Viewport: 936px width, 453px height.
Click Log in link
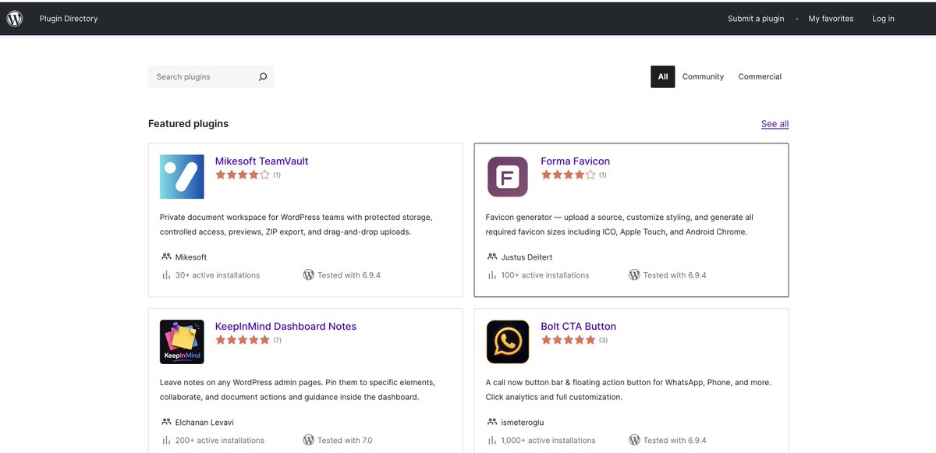click(x=883, y=19)
